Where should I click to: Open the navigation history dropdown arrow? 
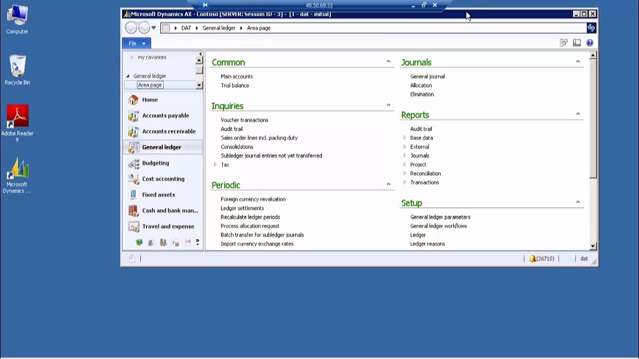coord(154,28)
